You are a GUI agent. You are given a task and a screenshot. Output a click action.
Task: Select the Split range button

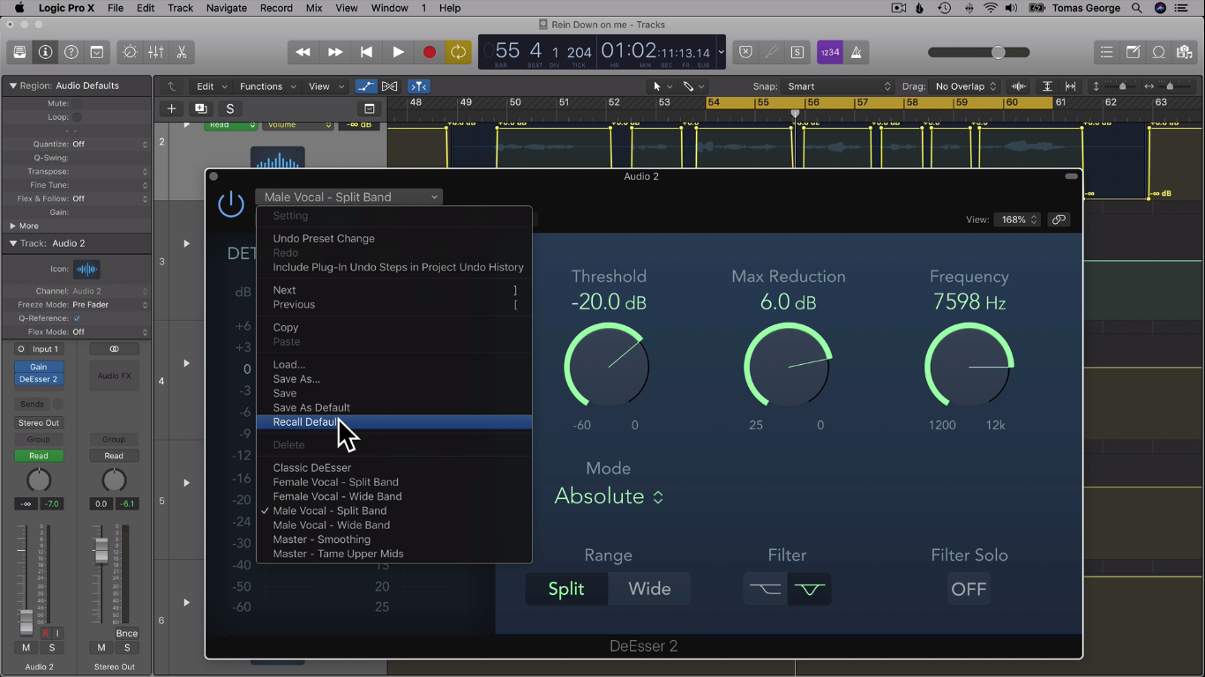(566, 589)
